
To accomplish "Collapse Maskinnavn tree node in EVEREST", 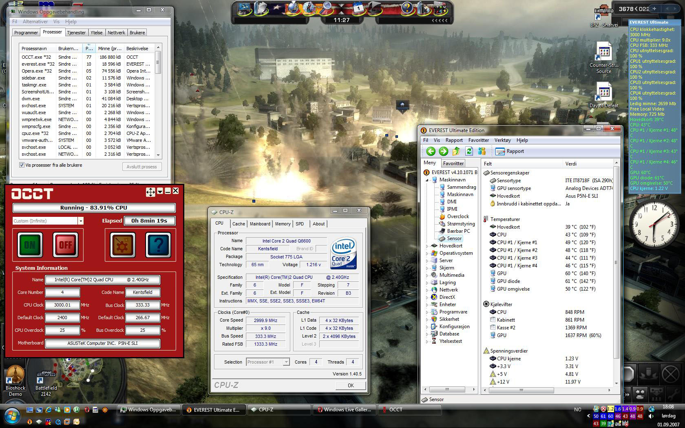I will tap(427, 180).
